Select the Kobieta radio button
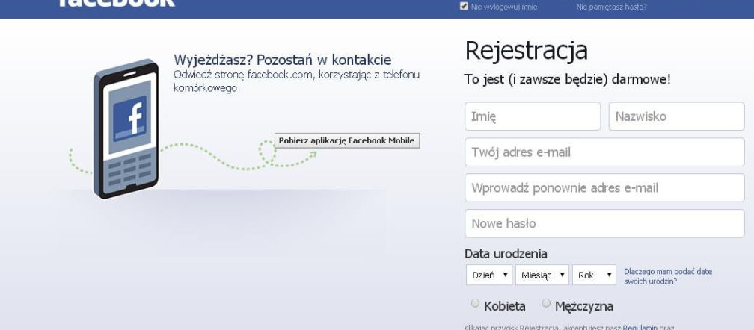 tap(475, 303)
